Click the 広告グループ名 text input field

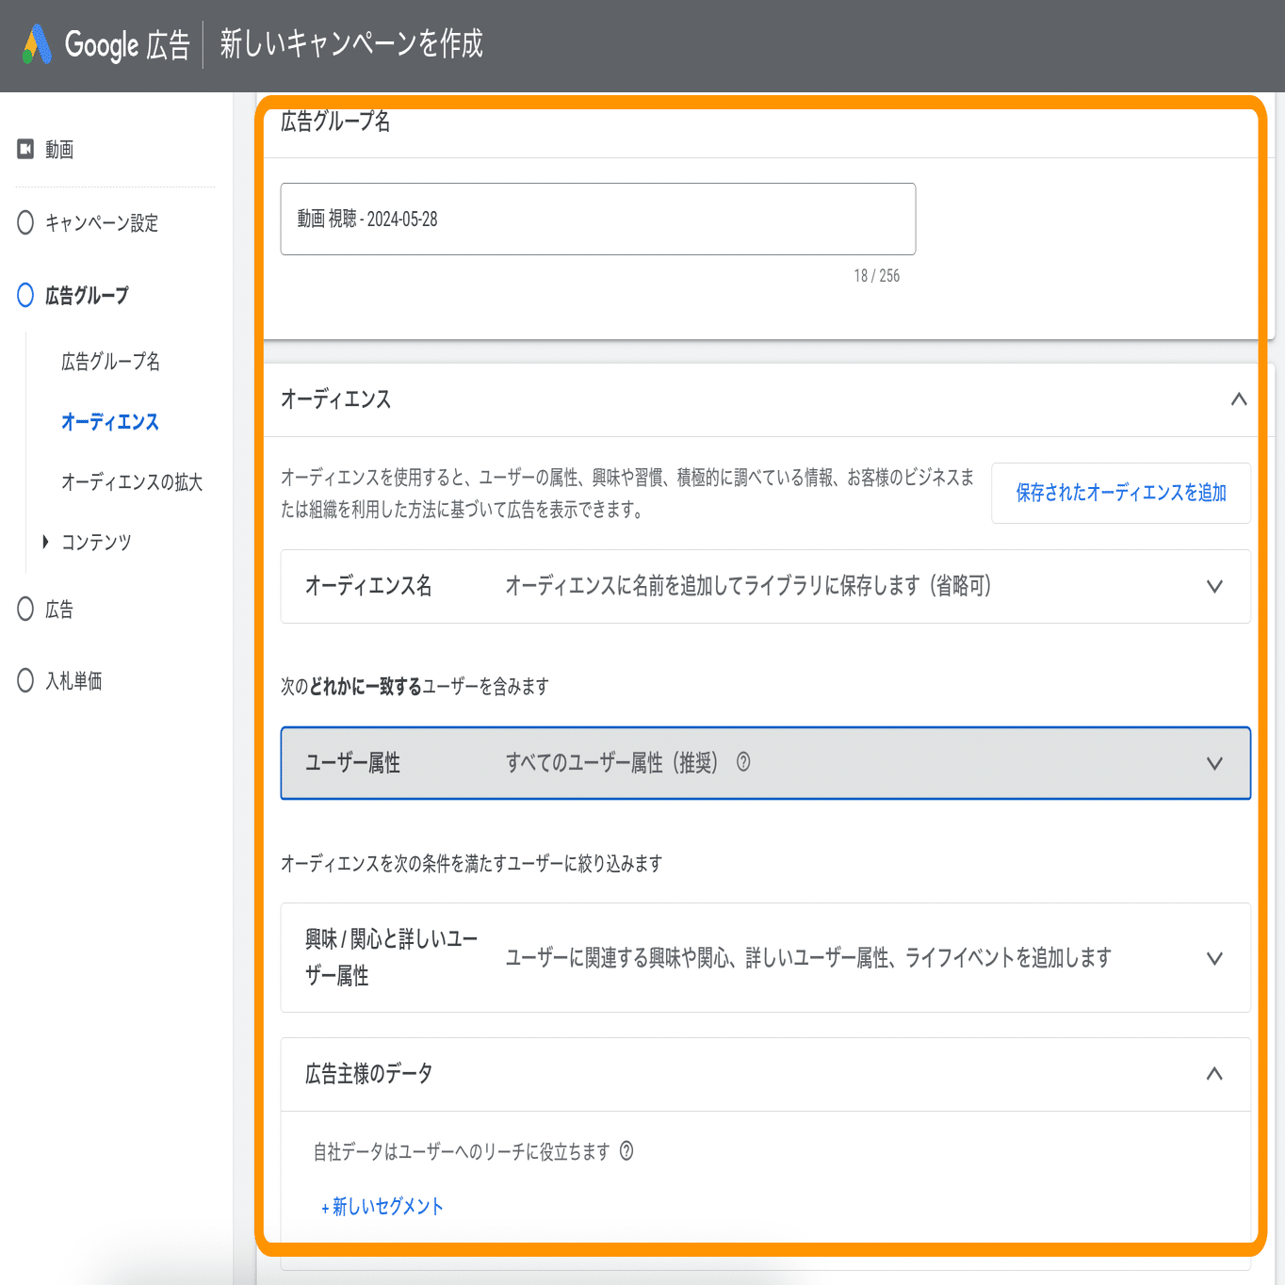click(598, 219)
